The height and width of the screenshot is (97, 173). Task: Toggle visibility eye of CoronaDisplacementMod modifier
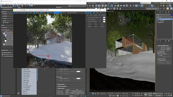point(157,19)
